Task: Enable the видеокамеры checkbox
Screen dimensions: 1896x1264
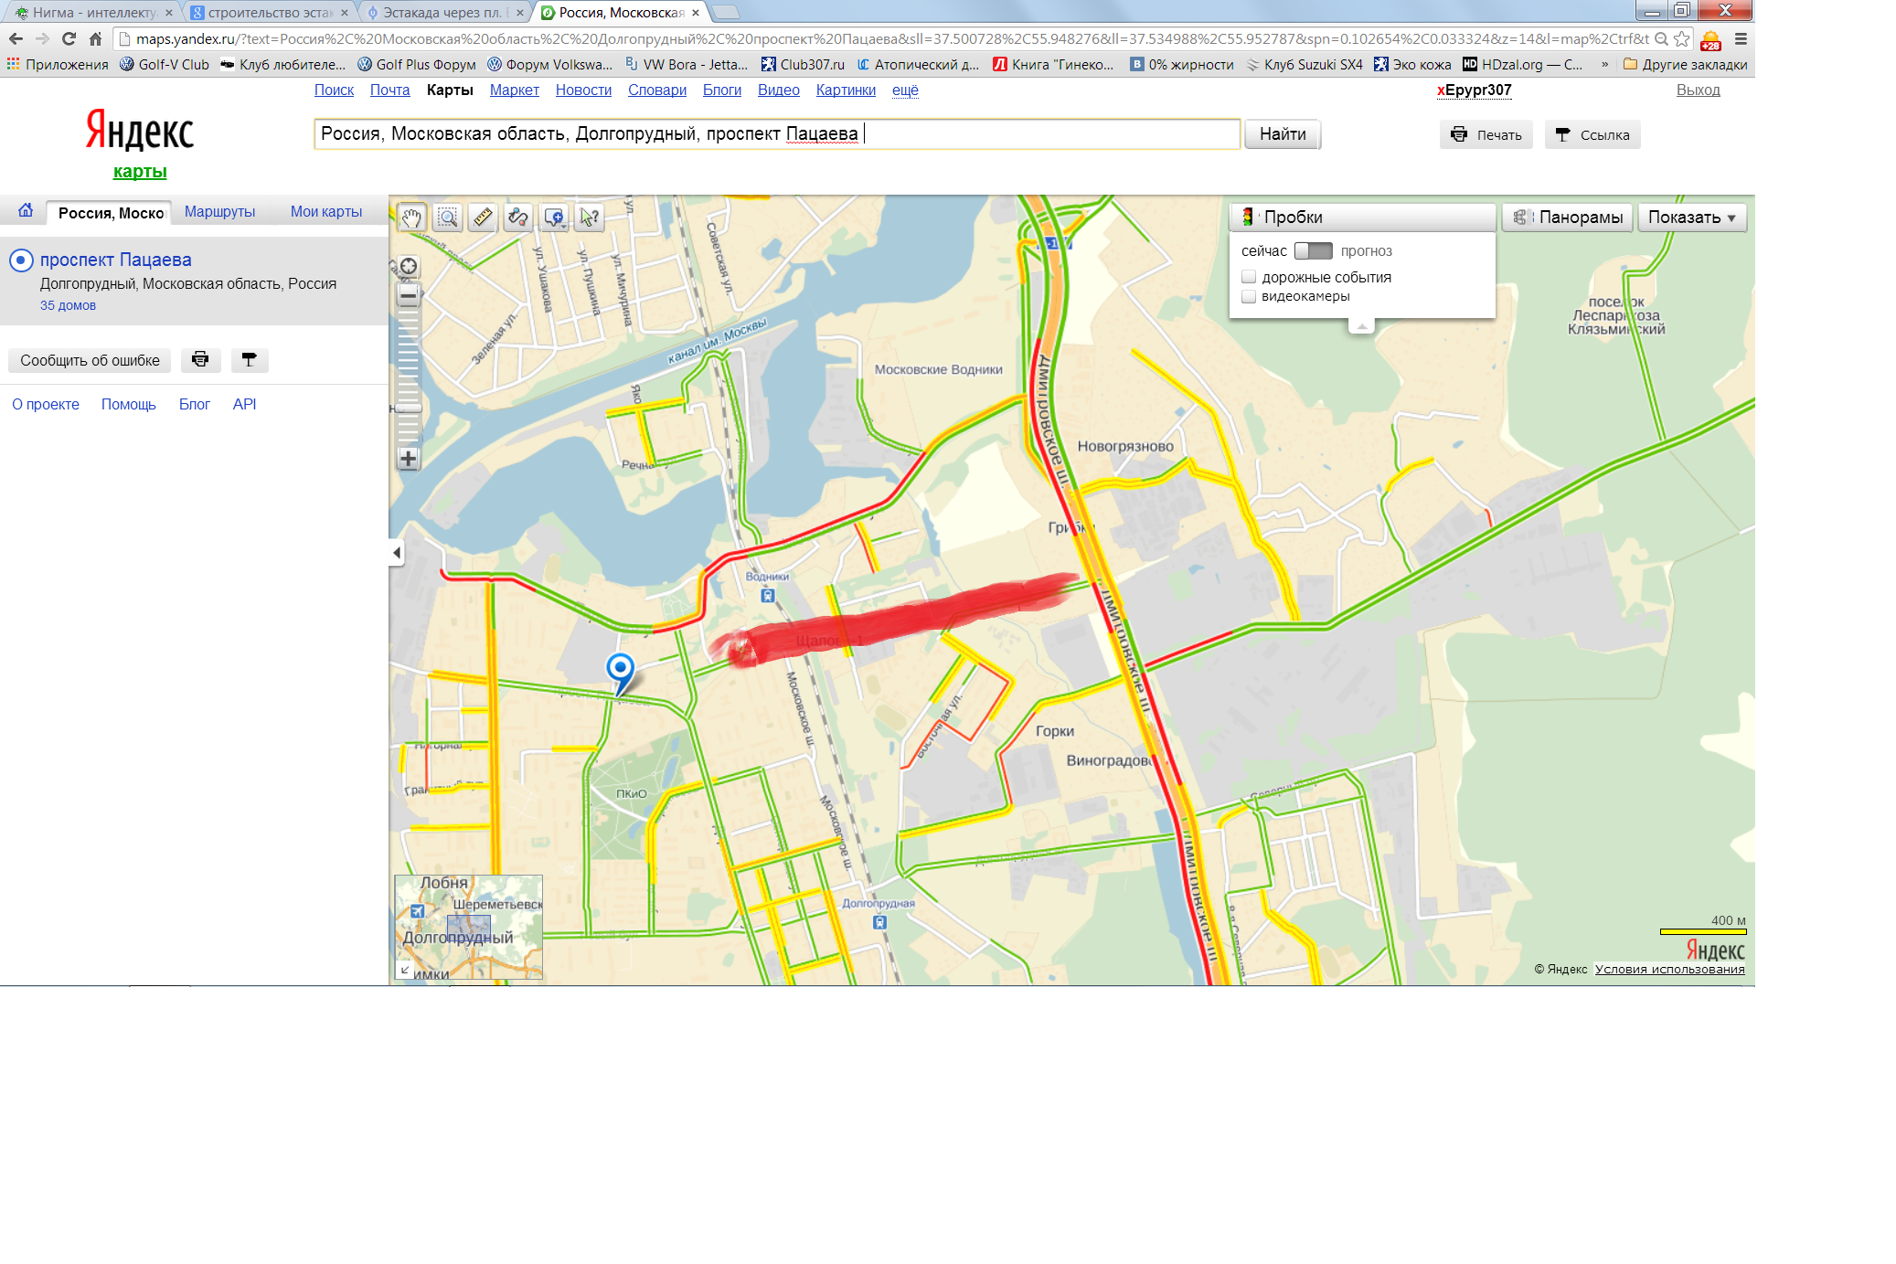Action: (x=1249, y=296)
